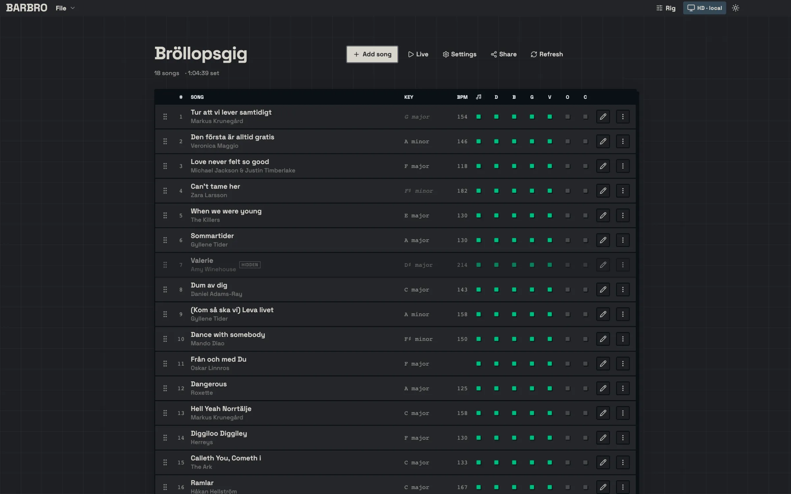Edit When we were young via pencil icon
Image resolution: width=791 pixels, height=494 pixels.
coord(603,215)
